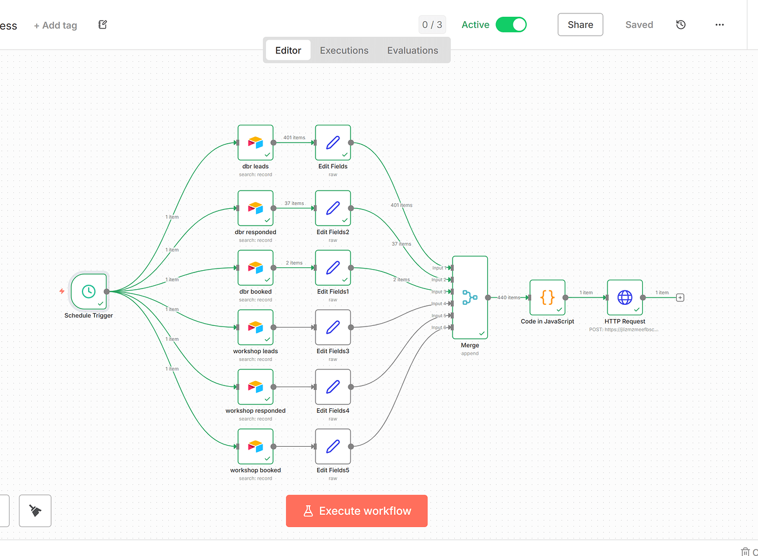Open the Code in JavaScript node
Screen dimensions: 758x556
point(547,297)
